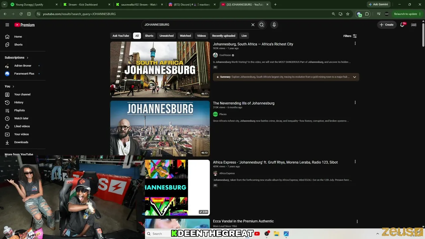
Task: Open options for Africa Express video
Action: click(355, 162)
